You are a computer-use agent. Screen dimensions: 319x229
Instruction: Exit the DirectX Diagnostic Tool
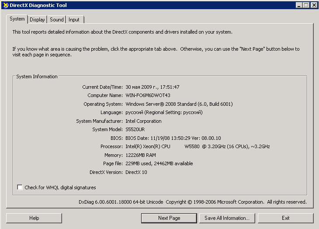tap(286, 218)
